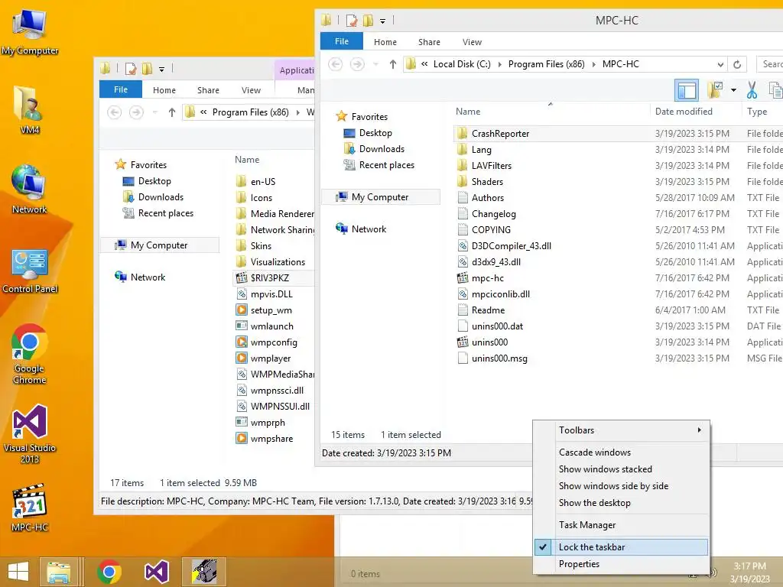
Task: Open the Home tab in MPC-HC window
Action: coord(385,42)
